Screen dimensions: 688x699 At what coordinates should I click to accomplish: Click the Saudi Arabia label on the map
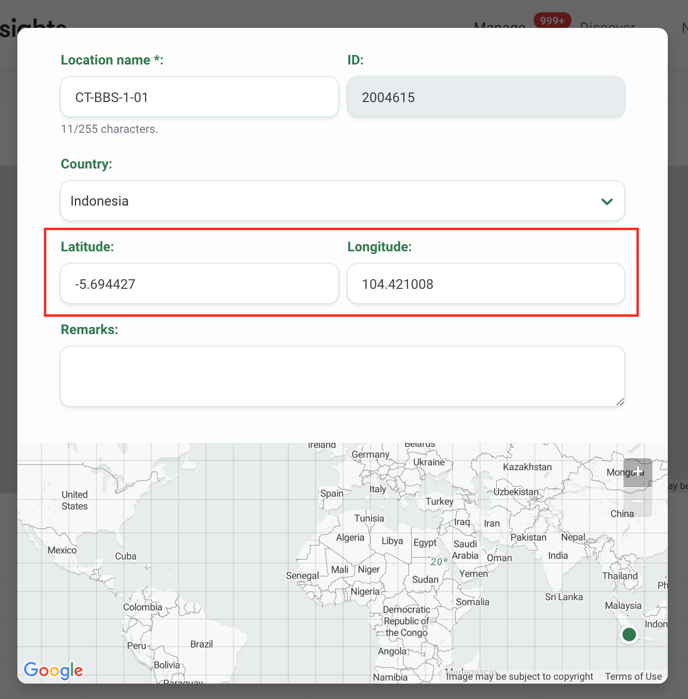click(465, 550)
